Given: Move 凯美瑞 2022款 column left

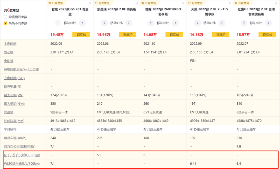Looking at the screenshot, I should pos(104,23).
